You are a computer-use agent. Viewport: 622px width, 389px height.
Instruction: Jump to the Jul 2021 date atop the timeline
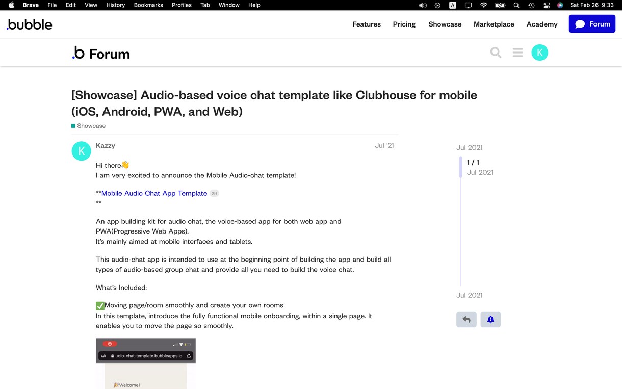pos(470,147)
